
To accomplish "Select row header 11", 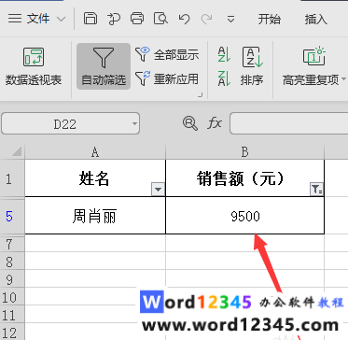I will [x=12, y=315].
